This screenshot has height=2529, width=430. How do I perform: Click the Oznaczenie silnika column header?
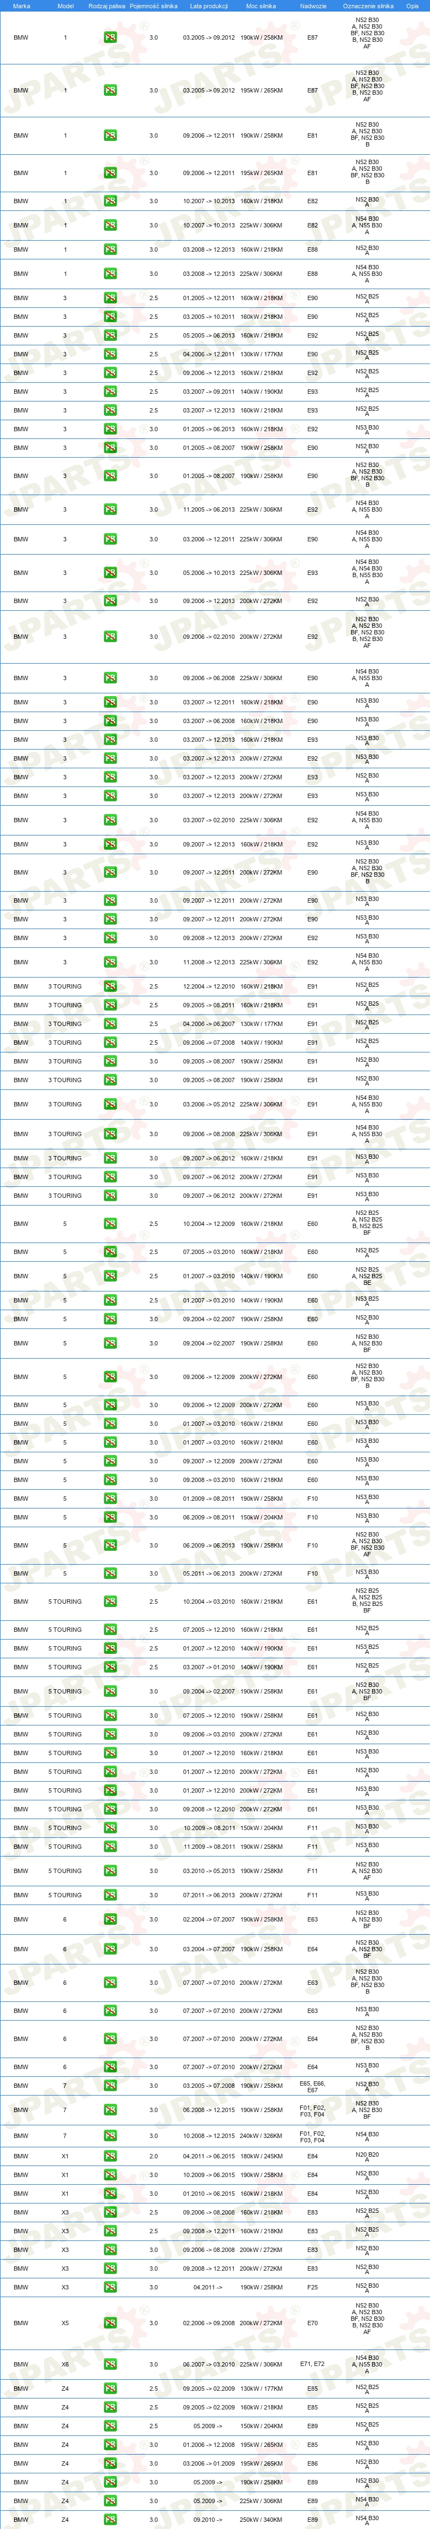click(x=368, y=6)
